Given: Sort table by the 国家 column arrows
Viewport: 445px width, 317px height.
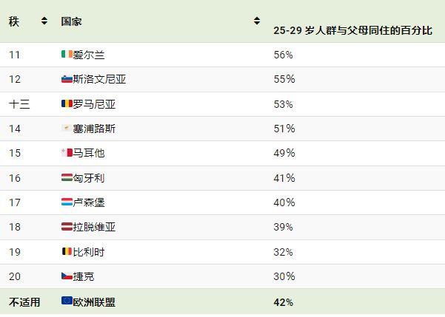Looking at the screenshot, I should 257,21.
